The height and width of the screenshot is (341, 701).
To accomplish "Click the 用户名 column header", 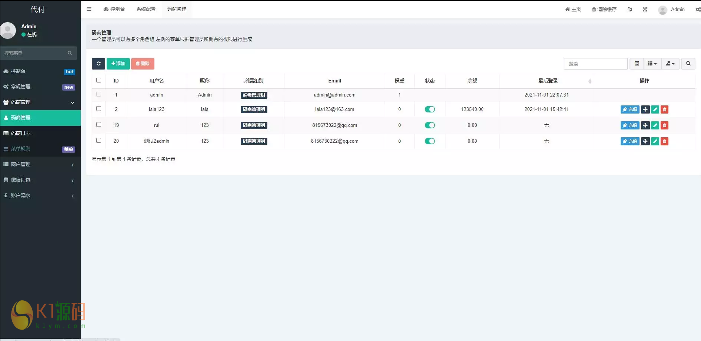I will (157, 81).
